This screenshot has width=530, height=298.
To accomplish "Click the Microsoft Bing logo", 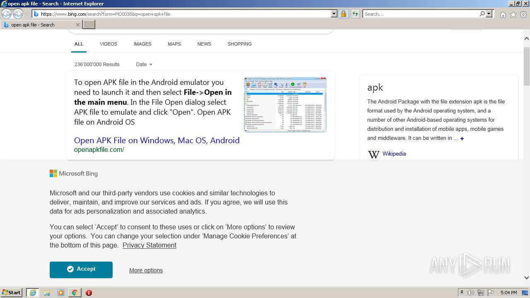I will click(74, 173).
